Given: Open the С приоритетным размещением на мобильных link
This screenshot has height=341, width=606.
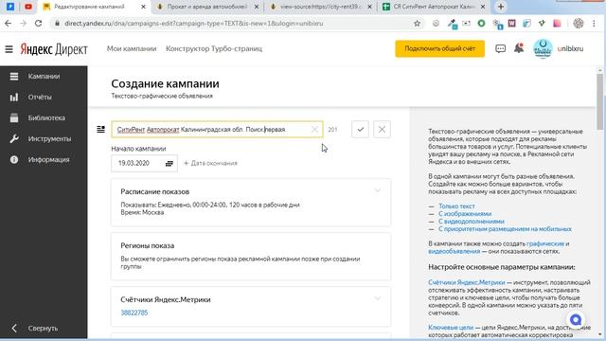Looking at the screenshot, I should pyautogui.click(x=505, y=229).
